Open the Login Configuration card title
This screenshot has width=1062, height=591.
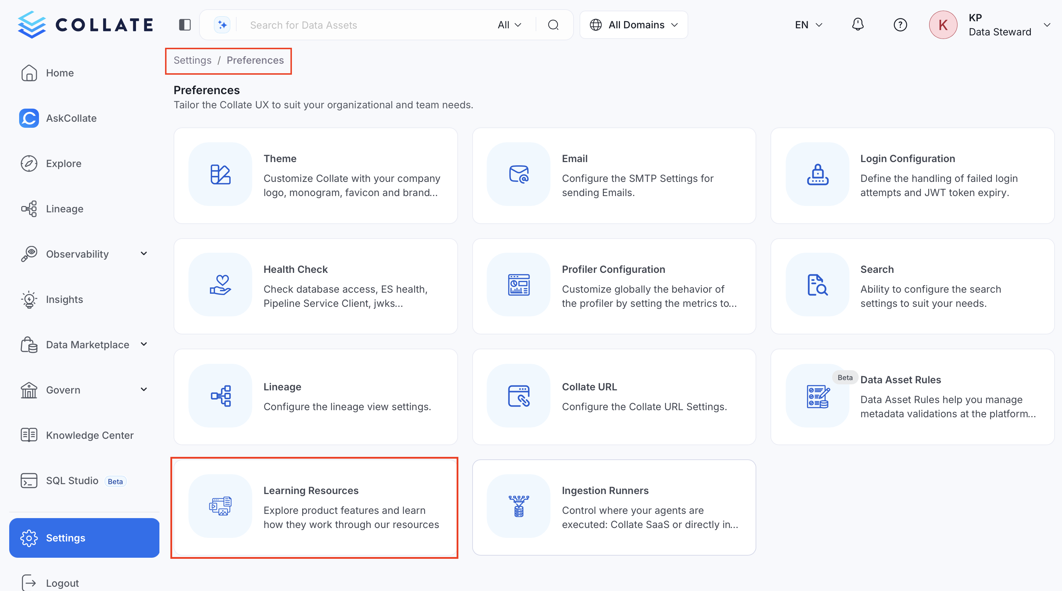point(908,159)
